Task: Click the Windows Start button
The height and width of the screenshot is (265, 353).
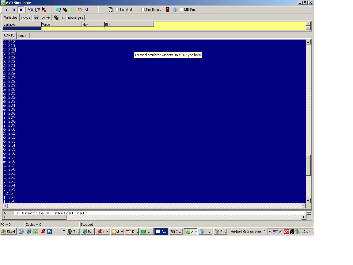Action: 9,232
